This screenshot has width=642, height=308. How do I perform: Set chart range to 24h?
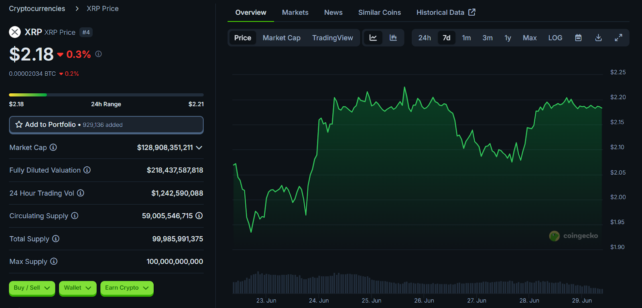pos(425,38)
